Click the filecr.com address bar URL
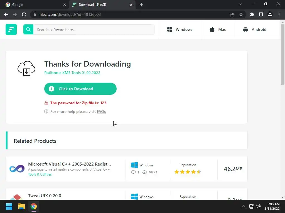 coord(70,14)
